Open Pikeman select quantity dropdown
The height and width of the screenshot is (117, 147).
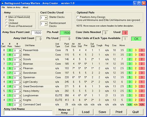pos(20,69)
